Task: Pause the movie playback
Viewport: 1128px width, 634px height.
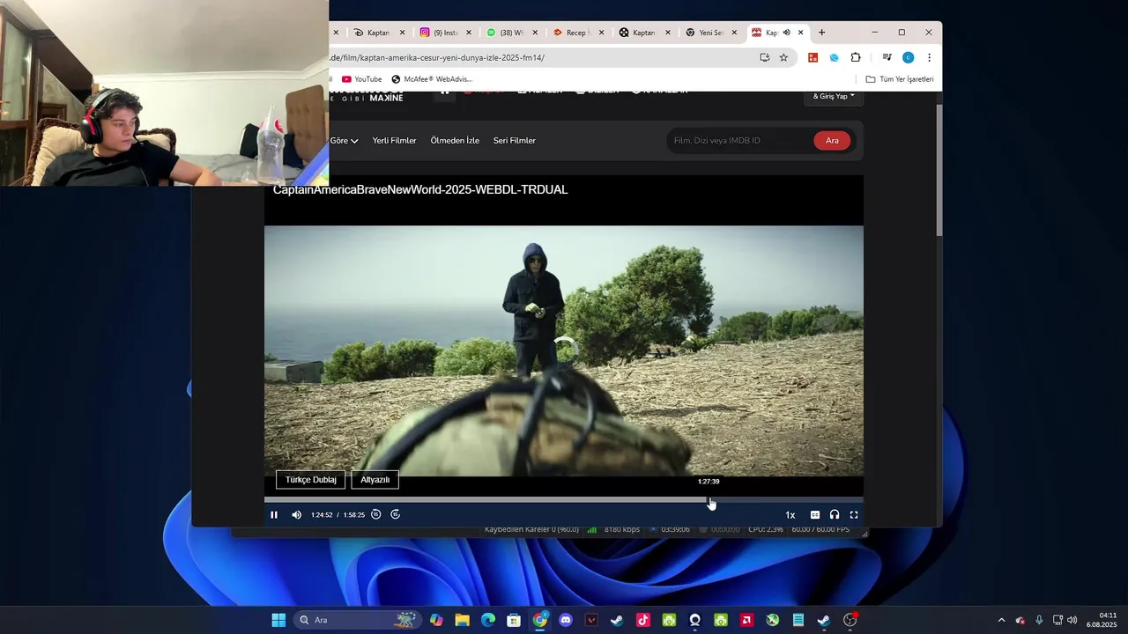Action: [274, 515]
